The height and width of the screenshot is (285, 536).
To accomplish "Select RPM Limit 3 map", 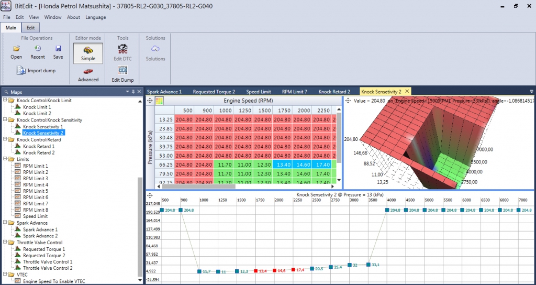I will (x=36, y=178).
